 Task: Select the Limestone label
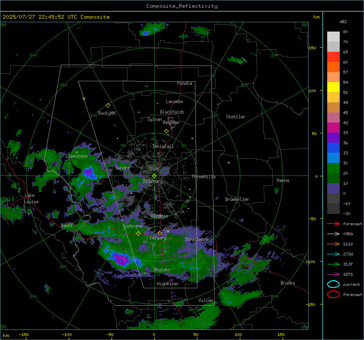coord(76,156)
